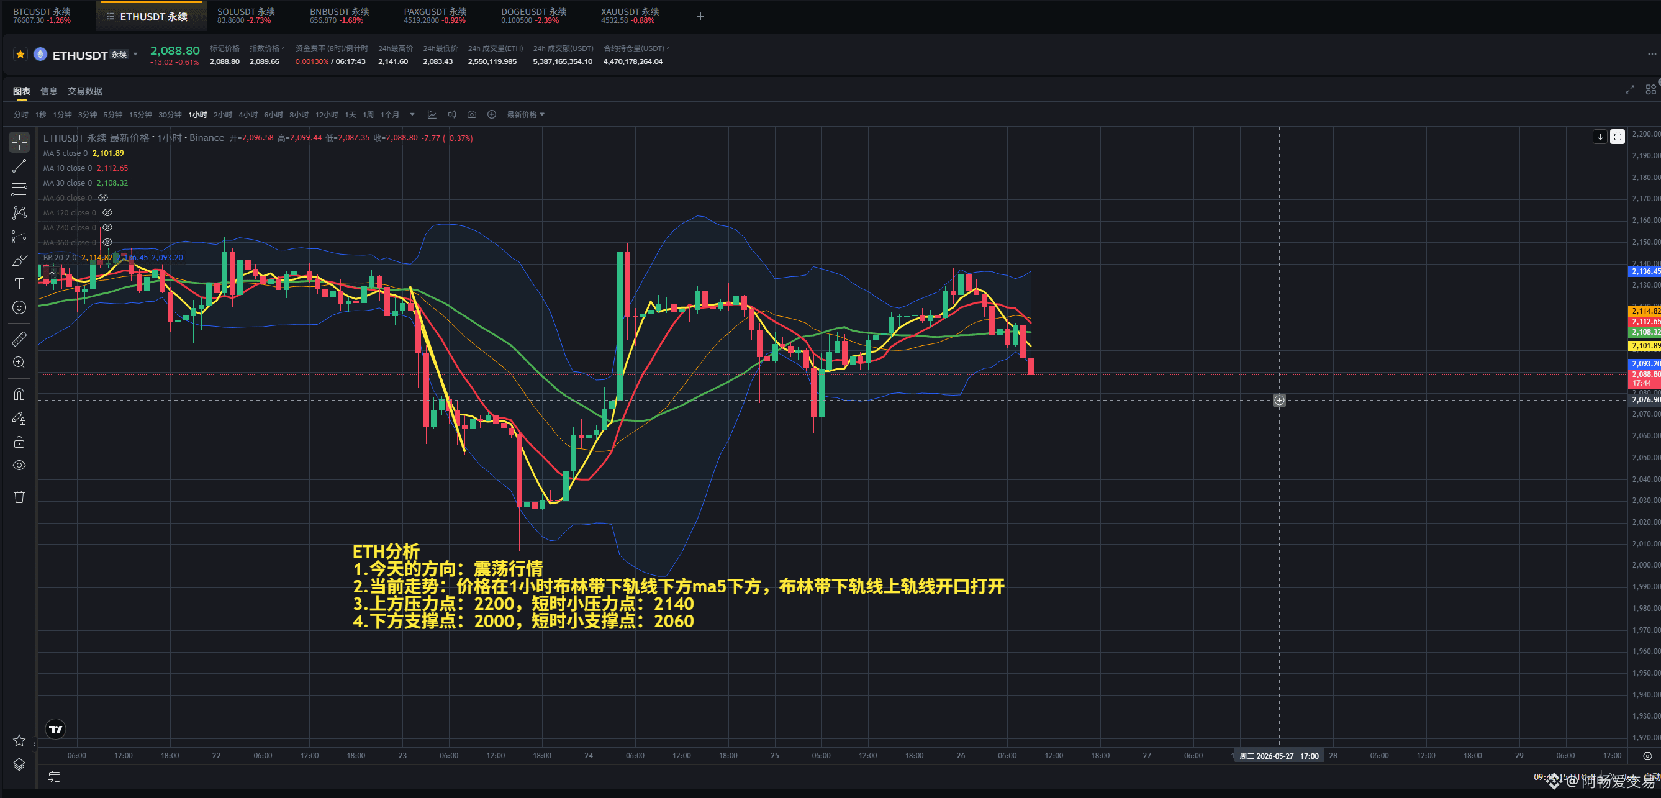
Task: Collapse the left drawing toolbar arrow
Action: [x=34, y=744]
